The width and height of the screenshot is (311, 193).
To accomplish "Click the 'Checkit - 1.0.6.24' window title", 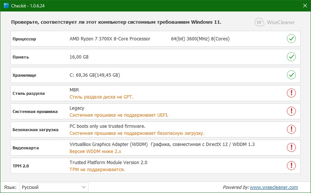I will coord(28,6).
